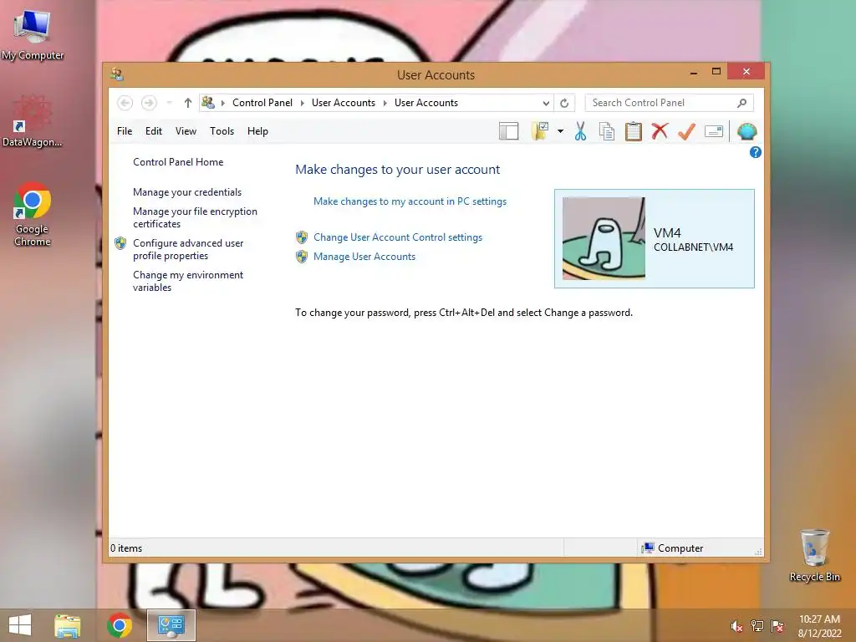Click the address bar user accounts icon
The height and width of the screenshot is (642, 856).
pyautogui.click(x=208, y=102)
